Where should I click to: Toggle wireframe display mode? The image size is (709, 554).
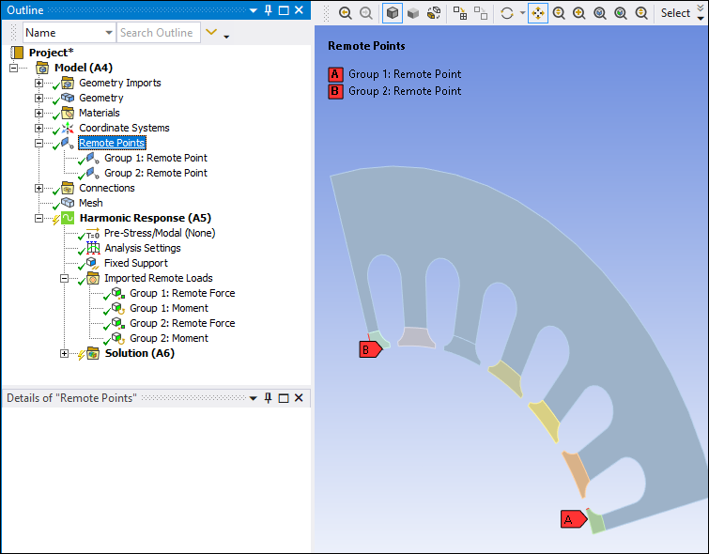[434, 13]
